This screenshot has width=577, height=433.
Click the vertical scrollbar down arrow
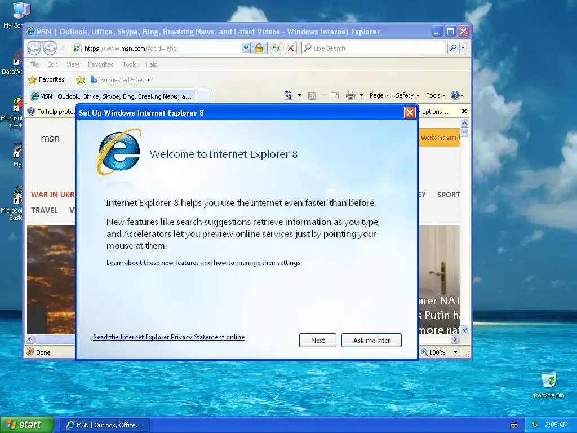point(464,329)
